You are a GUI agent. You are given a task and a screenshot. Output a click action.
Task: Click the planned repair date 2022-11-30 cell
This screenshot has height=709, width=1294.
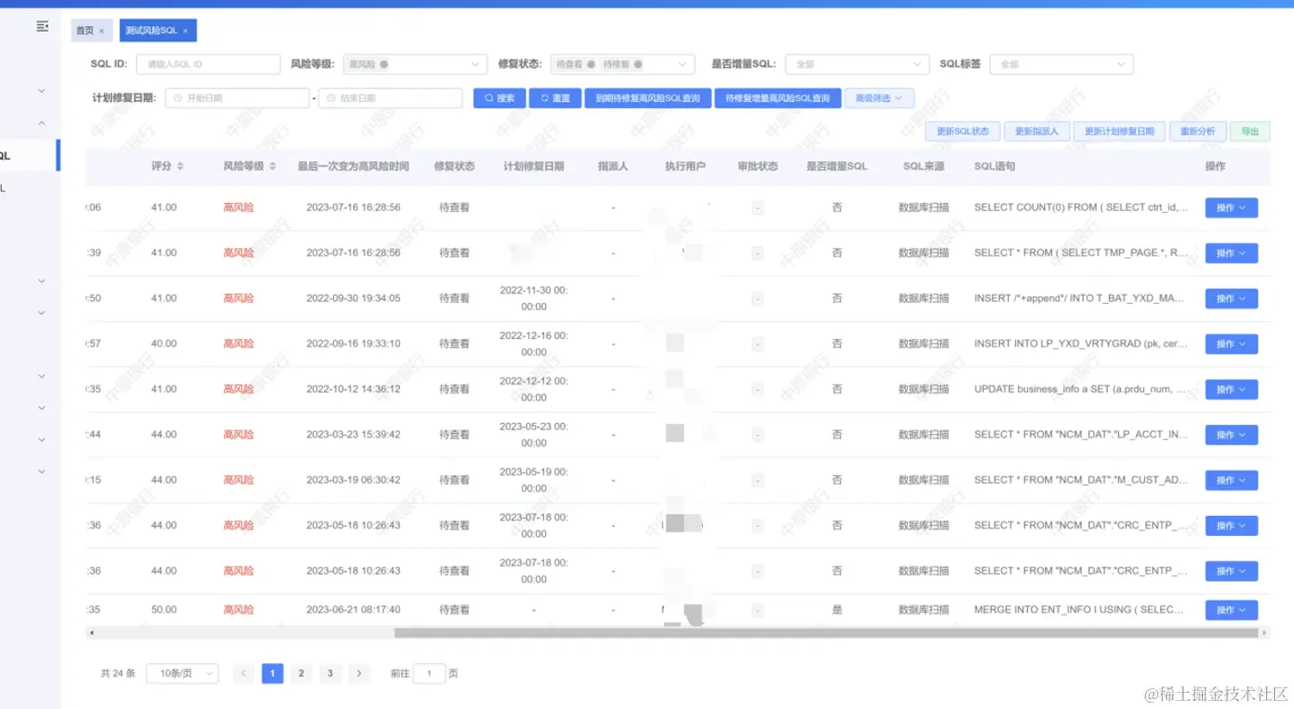(x=534, y=299)
